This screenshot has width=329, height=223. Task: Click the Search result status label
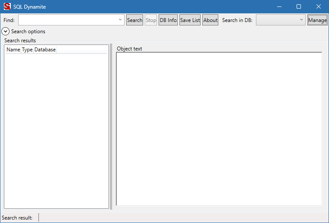17,218
